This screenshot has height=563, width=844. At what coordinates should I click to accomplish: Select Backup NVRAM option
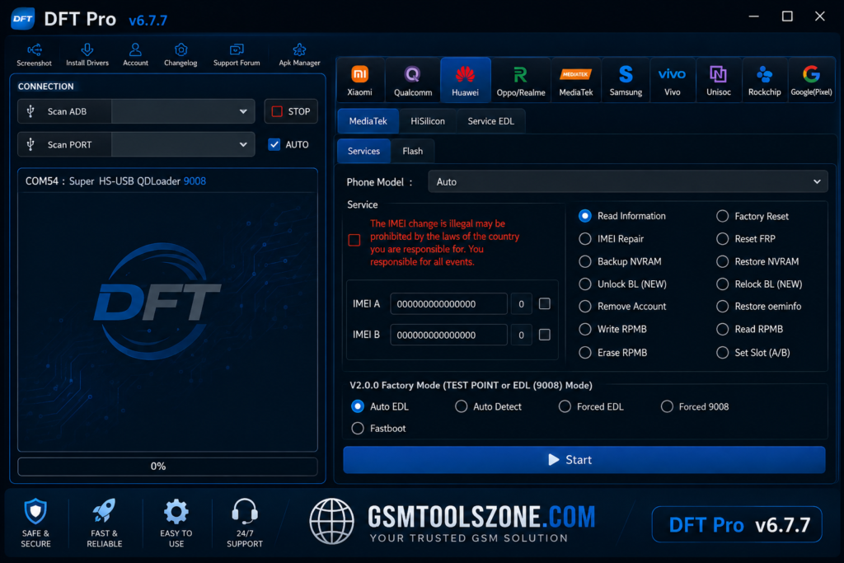click(x=585, y=261)
